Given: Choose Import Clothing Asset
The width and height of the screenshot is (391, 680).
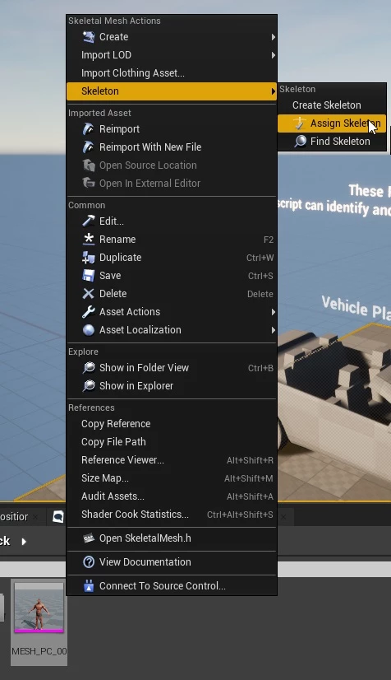Looking at the screenshot, I should 172,72.
